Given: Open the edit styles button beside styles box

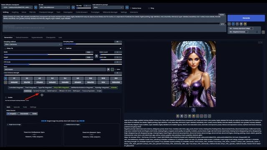Looking at the screenshot, I should [x=263, y=32].
